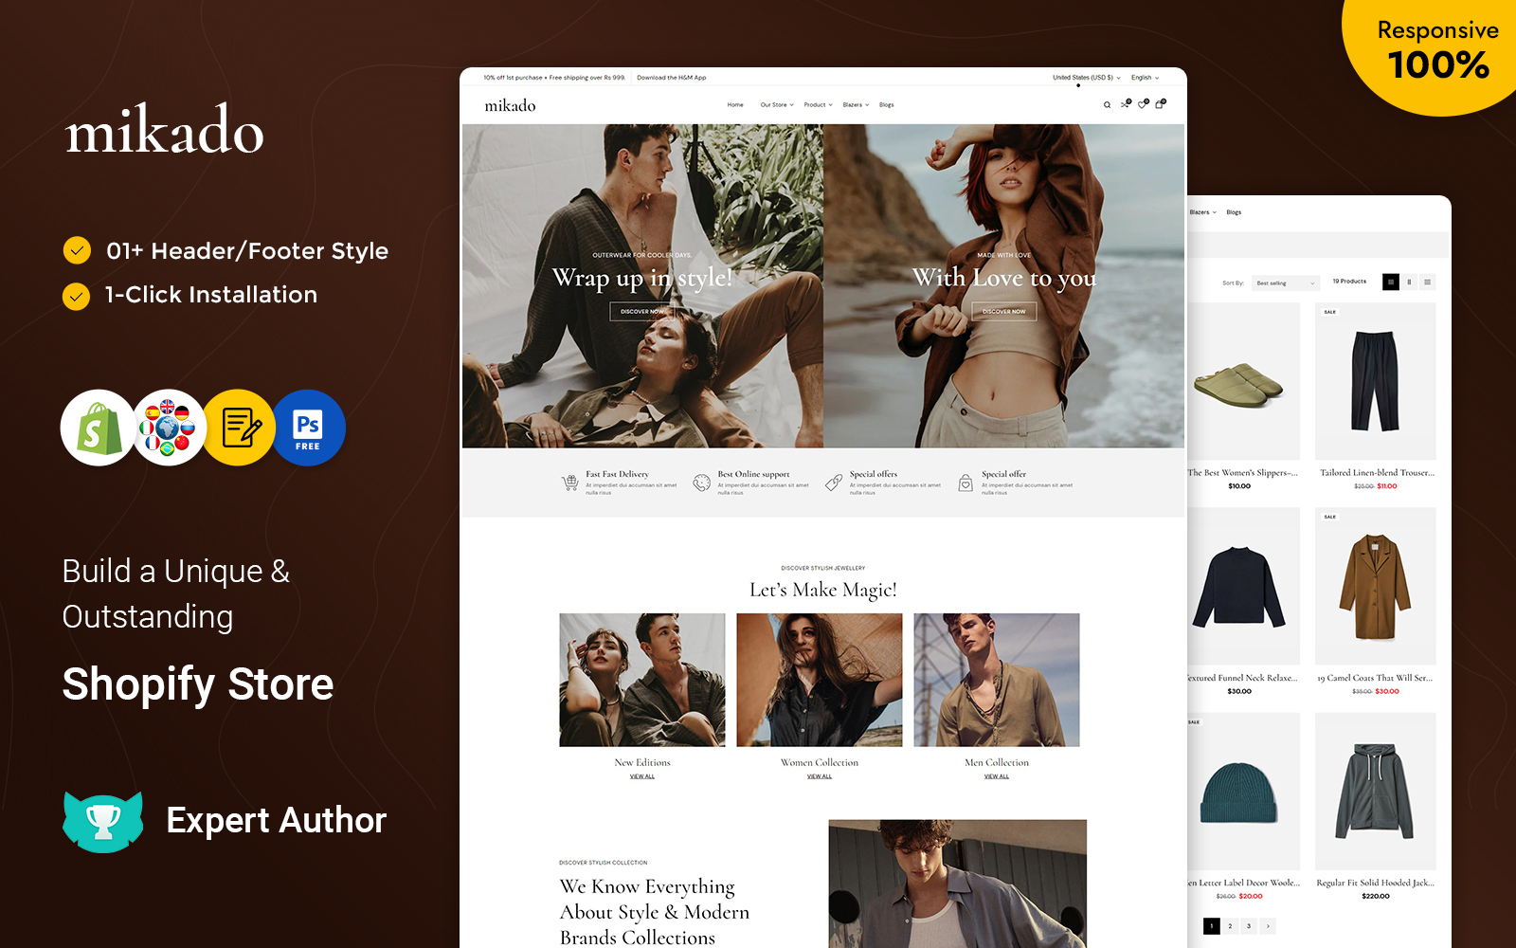Click the Expert Author trophy badge
This screenshot has width=1516, height=948.
coord(103,821)
